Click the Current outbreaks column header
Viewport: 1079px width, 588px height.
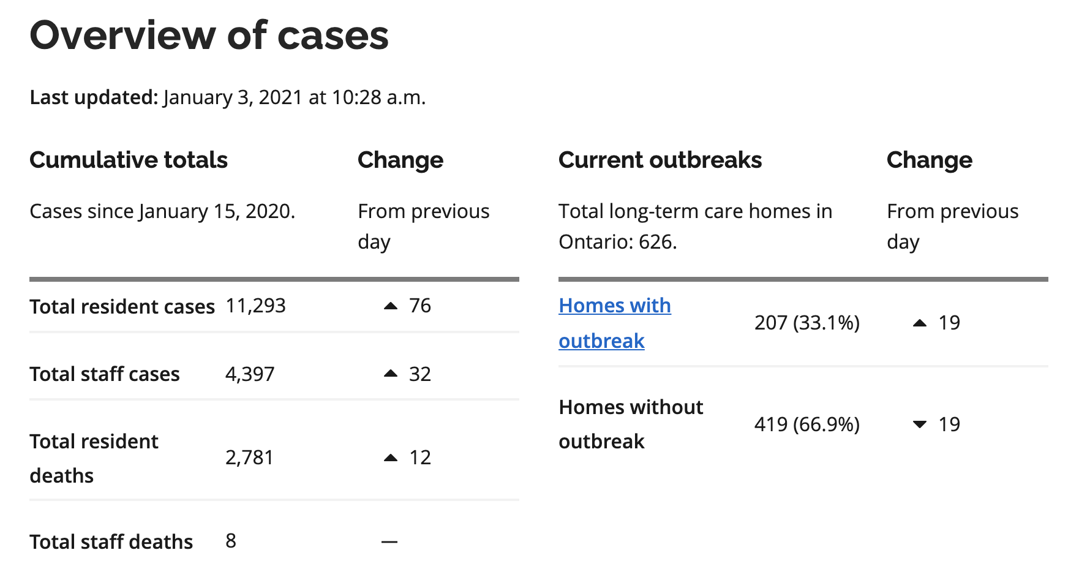[x=660, y=160]
